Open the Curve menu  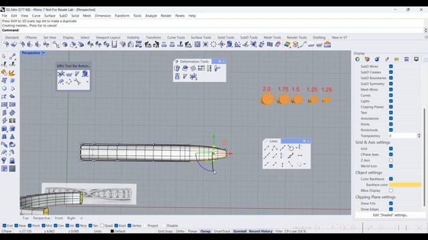(x=36, y=16)
